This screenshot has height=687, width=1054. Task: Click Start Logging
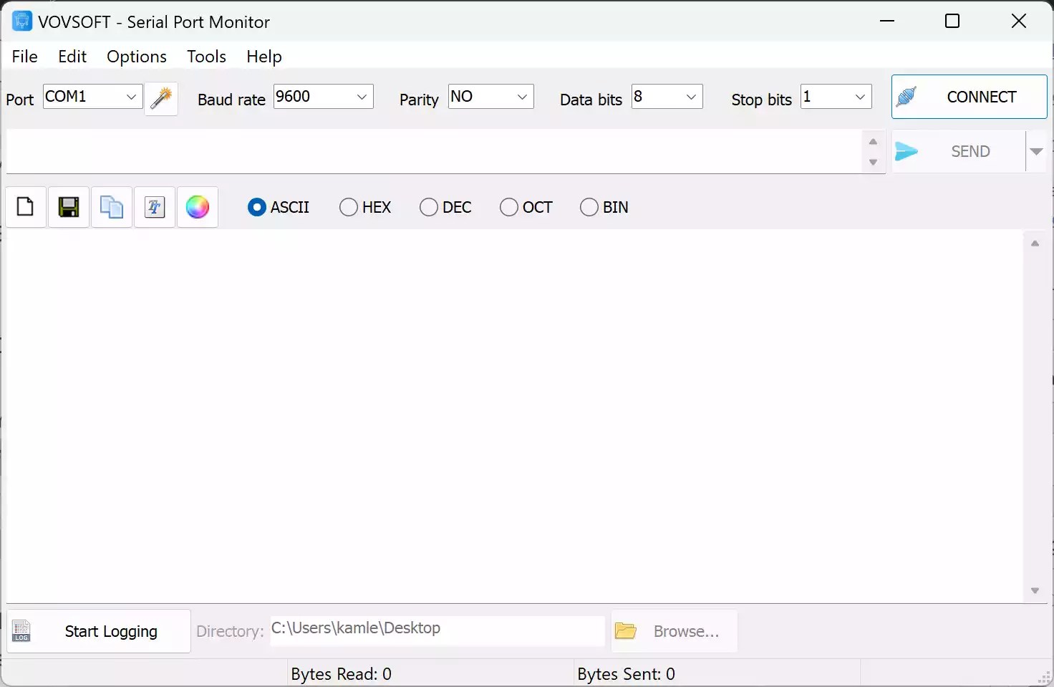110,631
